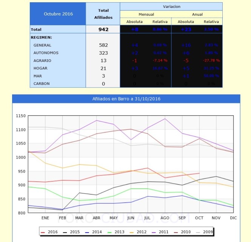Hide the 2013 green line via legend
The height and width of the screenshot is (242, 251).
[117, 231]
